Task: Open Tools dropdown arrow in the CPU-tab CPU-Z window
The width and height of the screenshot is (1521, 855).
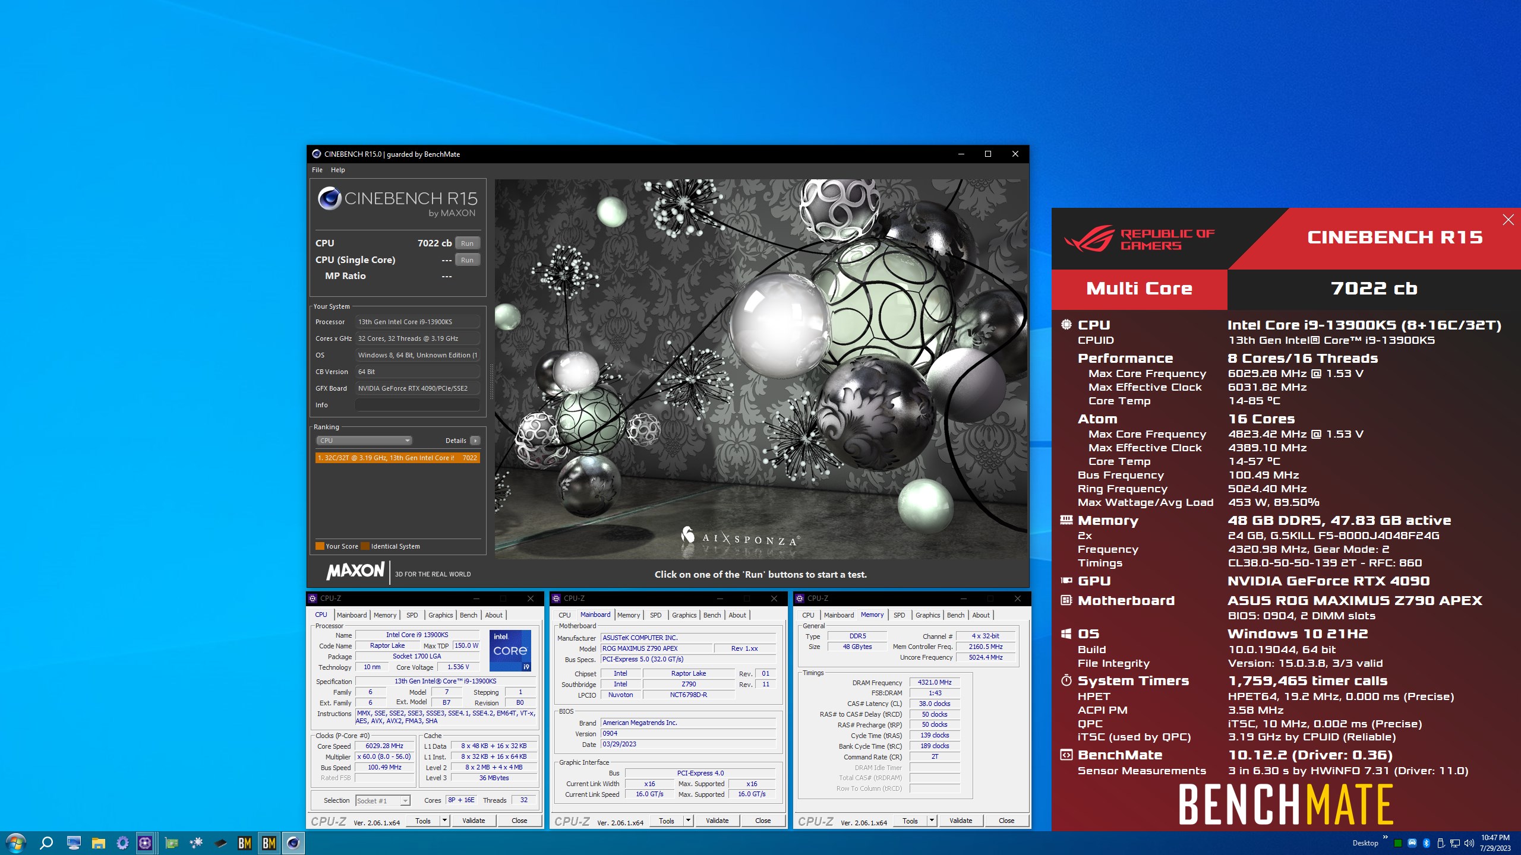Action: pyautogui.click(x=444, y=821)
